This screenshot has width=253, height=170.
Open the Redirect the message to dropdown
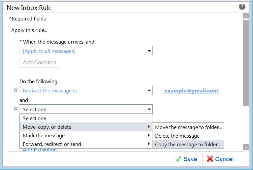coord(86,90)
